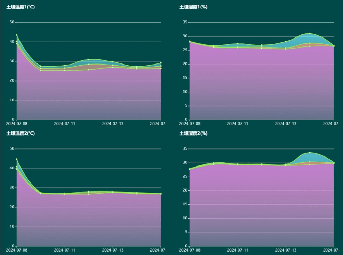Click highest 2024-07-12 data point in 土壤温度1 chart
This screenshot has width=343, height=255.
89,59
